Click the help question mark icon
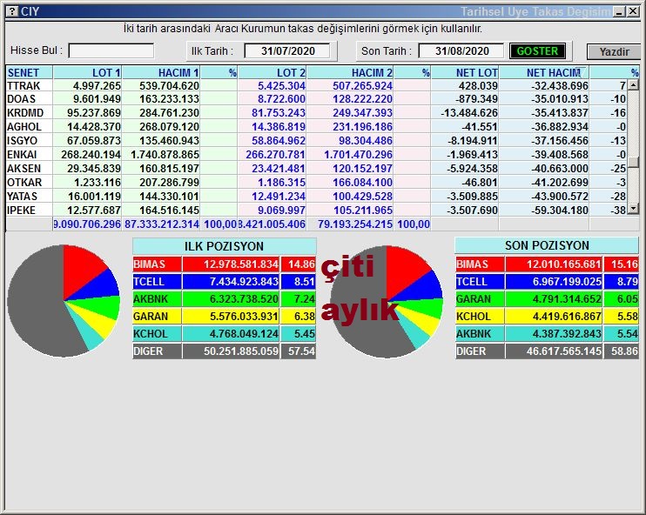This screenshot has height=515, width=646. click(x=13, y=11)
